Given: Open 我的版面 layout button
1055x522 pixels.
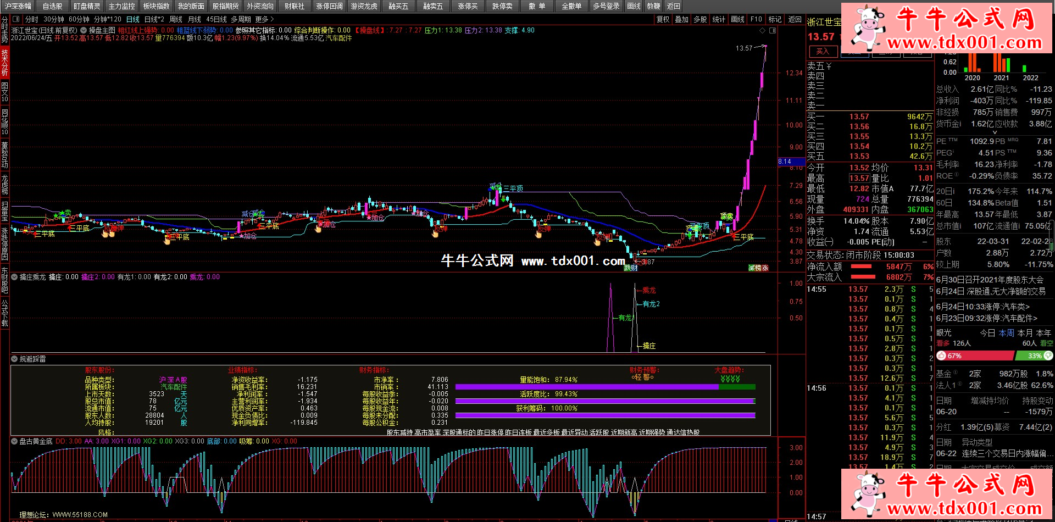Looking at the screenshot, I should click(x=191, y=6).
